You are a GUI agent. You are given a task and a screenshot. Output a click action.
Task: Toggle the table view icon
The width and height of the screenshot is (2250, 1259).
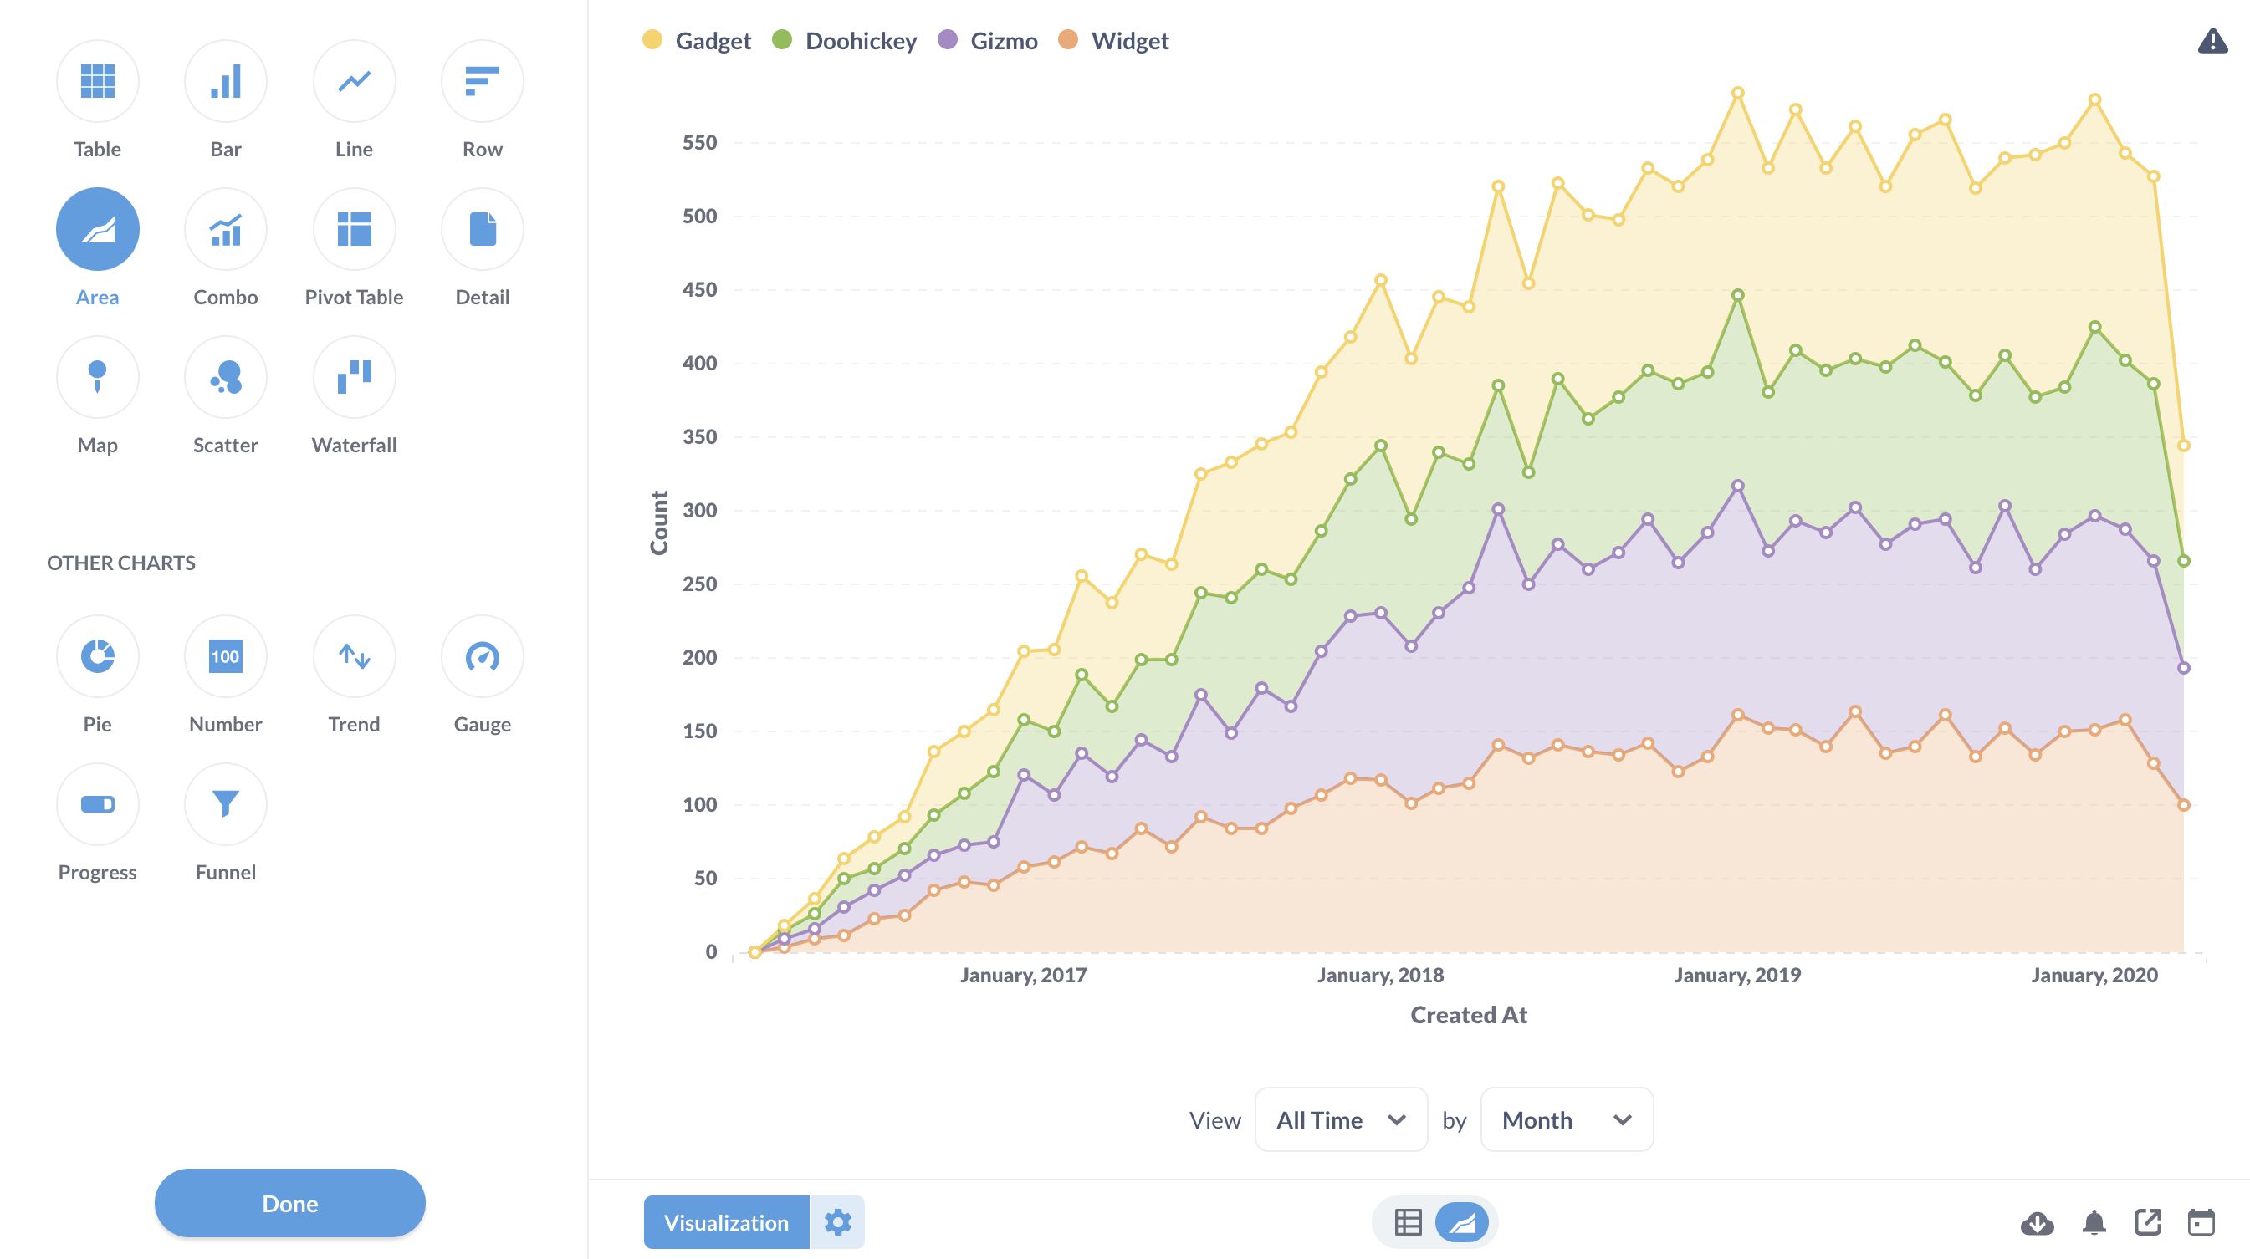click(x=1408, y=1222)
